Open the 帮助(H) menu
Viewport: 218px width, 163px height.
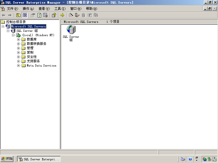(92, 9)
